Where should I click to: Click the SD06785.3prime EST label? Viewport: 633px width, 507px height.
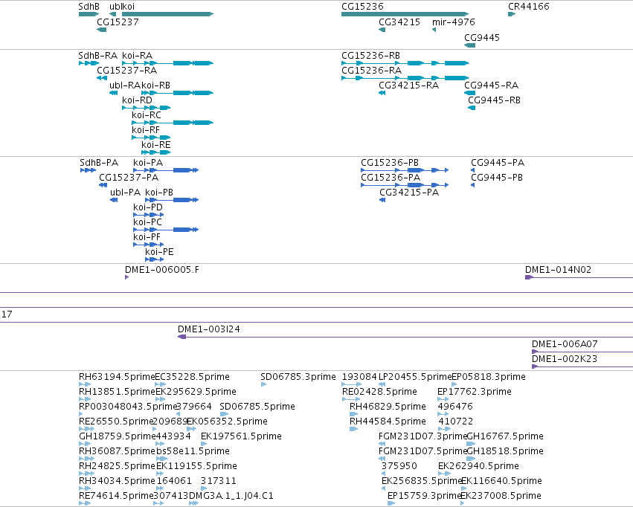[x=298, y=377]
